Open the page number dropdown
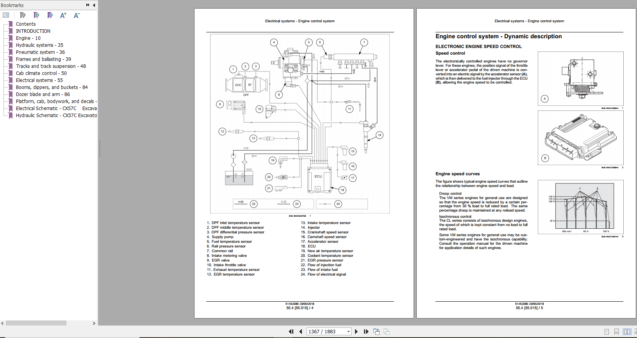637x338 pixels. pos(348,331)
